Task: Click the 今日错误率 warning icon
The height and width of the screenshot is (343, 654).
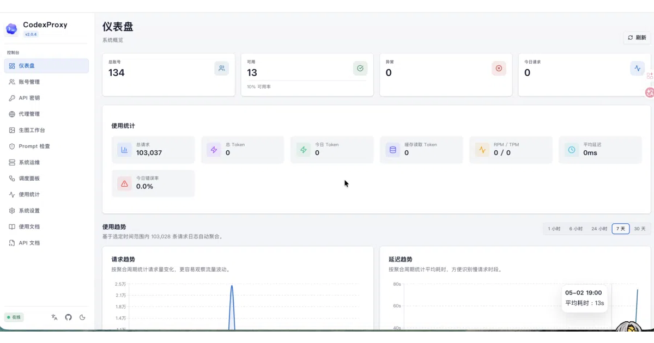Action: [124, 183]
